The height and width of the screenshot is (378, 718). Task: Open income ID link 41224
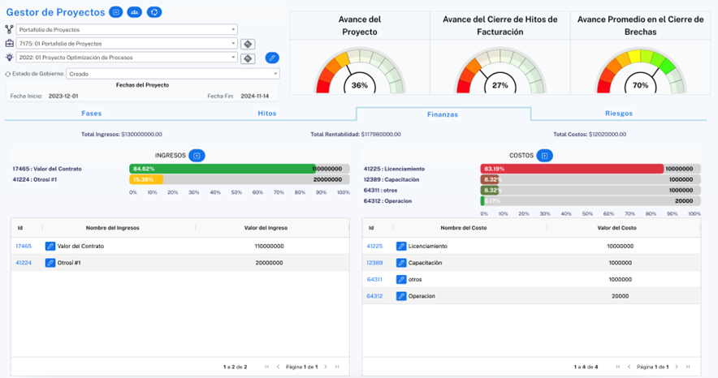pyautogui.click(x=24, y=263)
